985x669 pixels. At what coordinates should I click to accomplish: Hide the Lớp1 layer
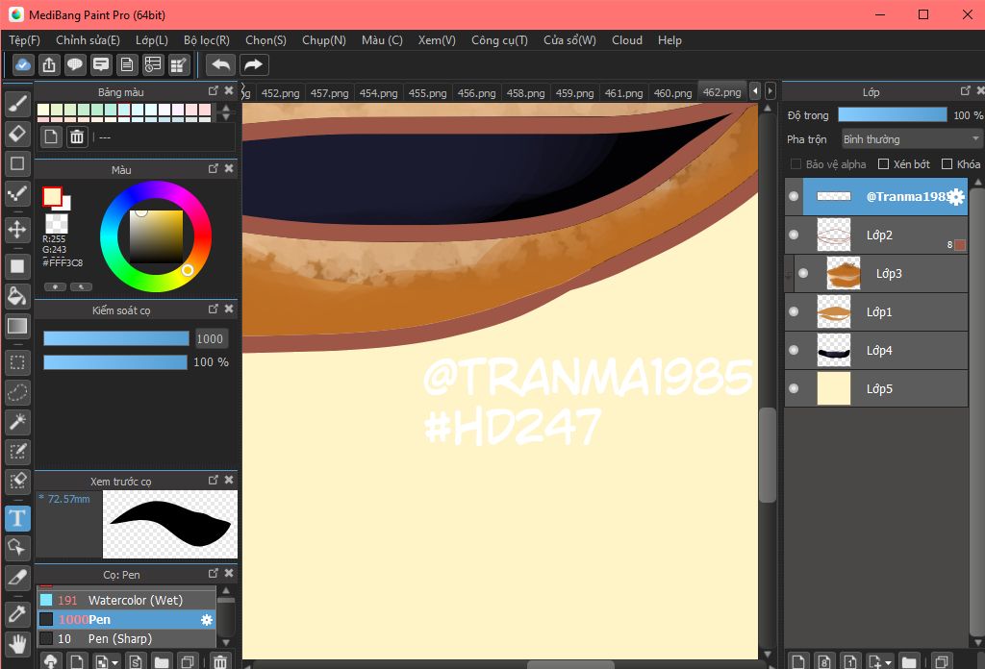click(794, 311)
